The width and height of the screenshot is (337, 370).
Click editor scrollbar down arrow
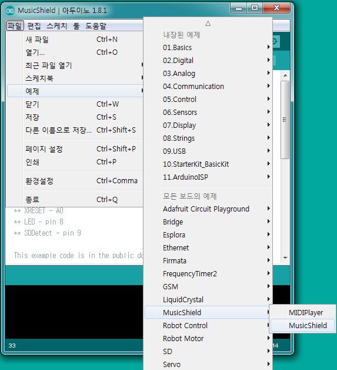tap(285, 257)
